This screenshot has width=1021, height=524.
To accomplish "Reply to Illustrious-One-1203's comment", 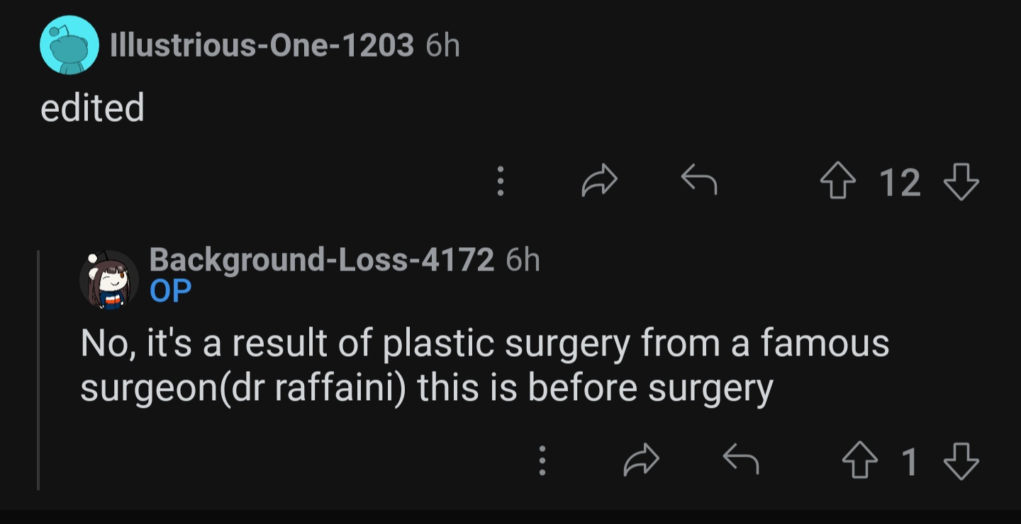I will pos(699,181).
